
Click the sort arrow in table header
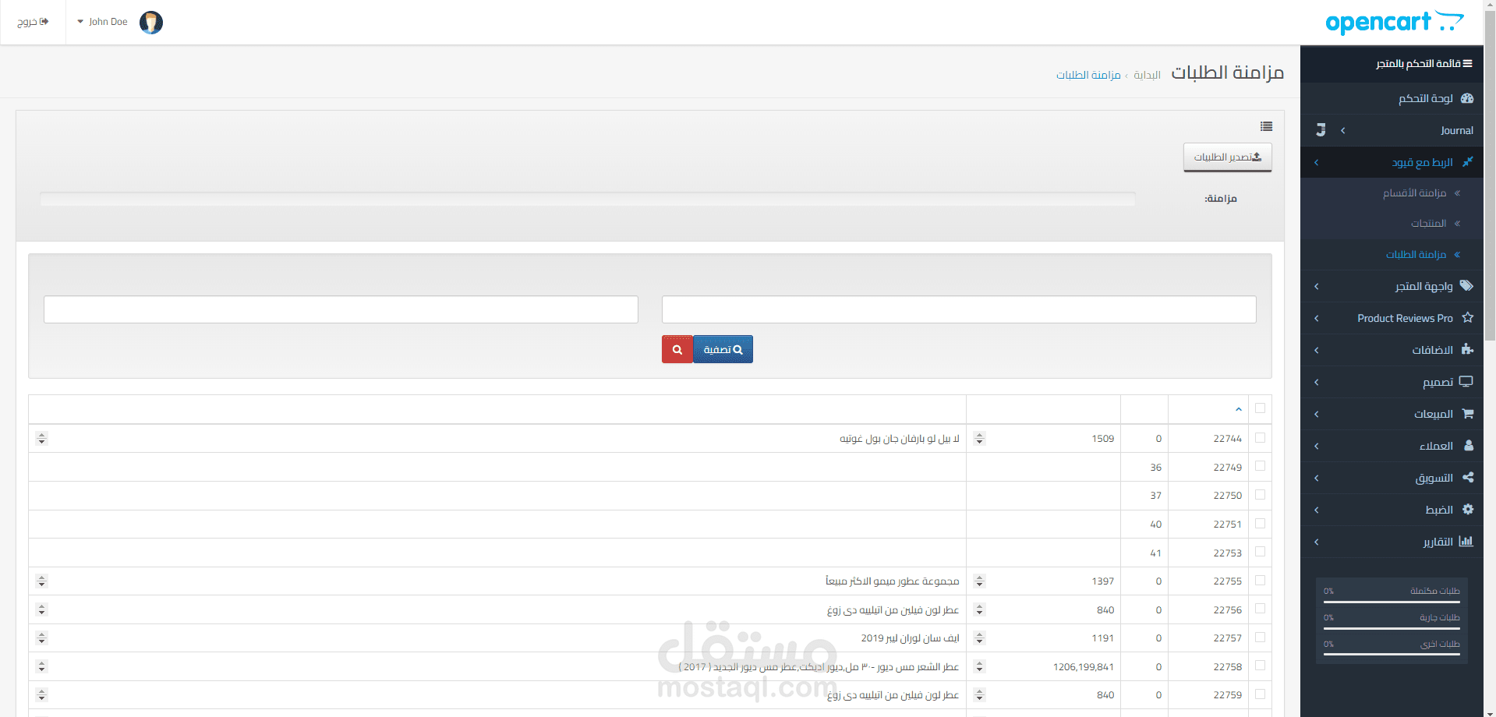click(1238, 409)
